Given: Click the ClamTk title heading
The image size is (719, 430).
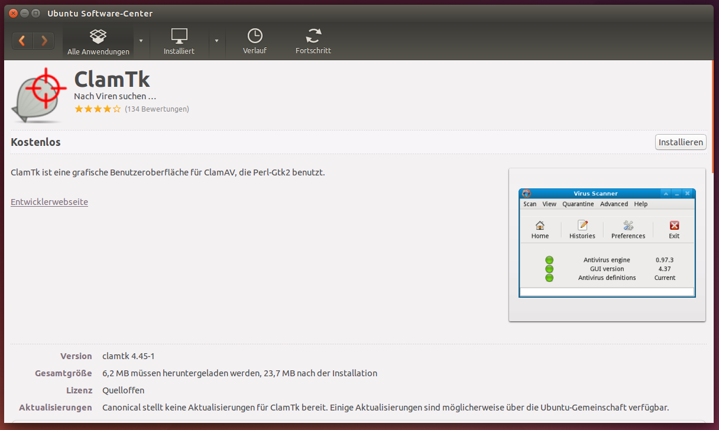Looking at the screenshot, I should [112, 79].
